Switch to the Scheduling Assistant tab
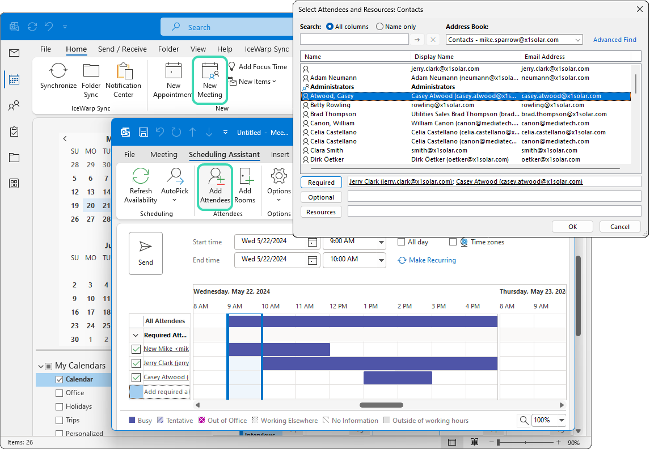Image resolution: width=650 pixels, height=449 pixels. 224,155
